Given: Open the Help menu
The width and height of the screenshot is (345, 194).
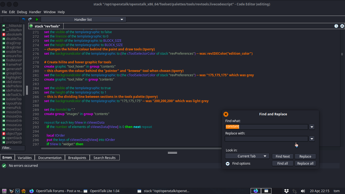Looking at the screenshot, I should (x=61, y=12).
